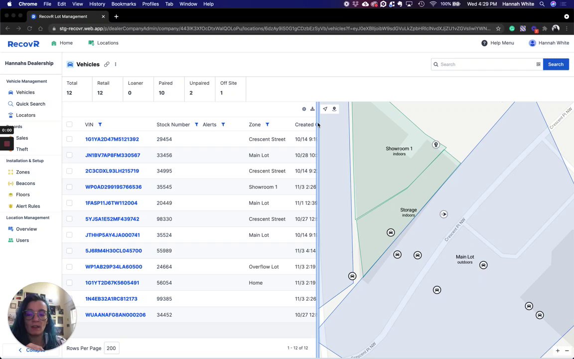
Task: Click the blue Search button
Action: click(x=556, y=64)
